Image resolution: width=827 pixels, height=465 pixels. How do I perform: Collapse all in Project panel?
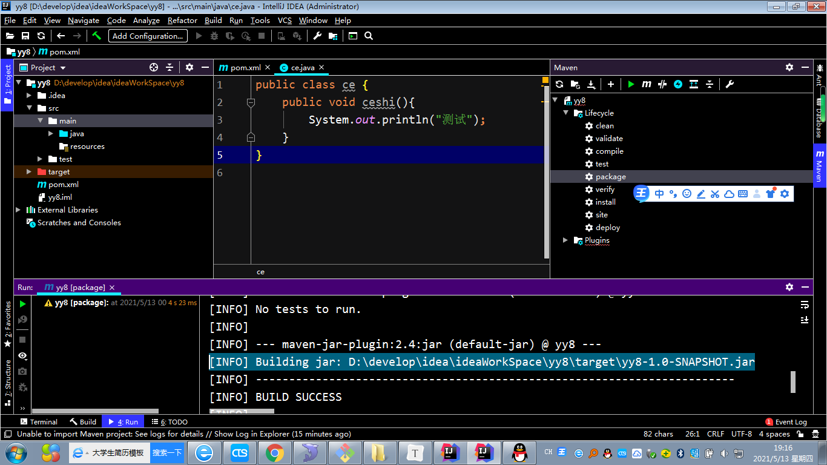click(170, 67)
